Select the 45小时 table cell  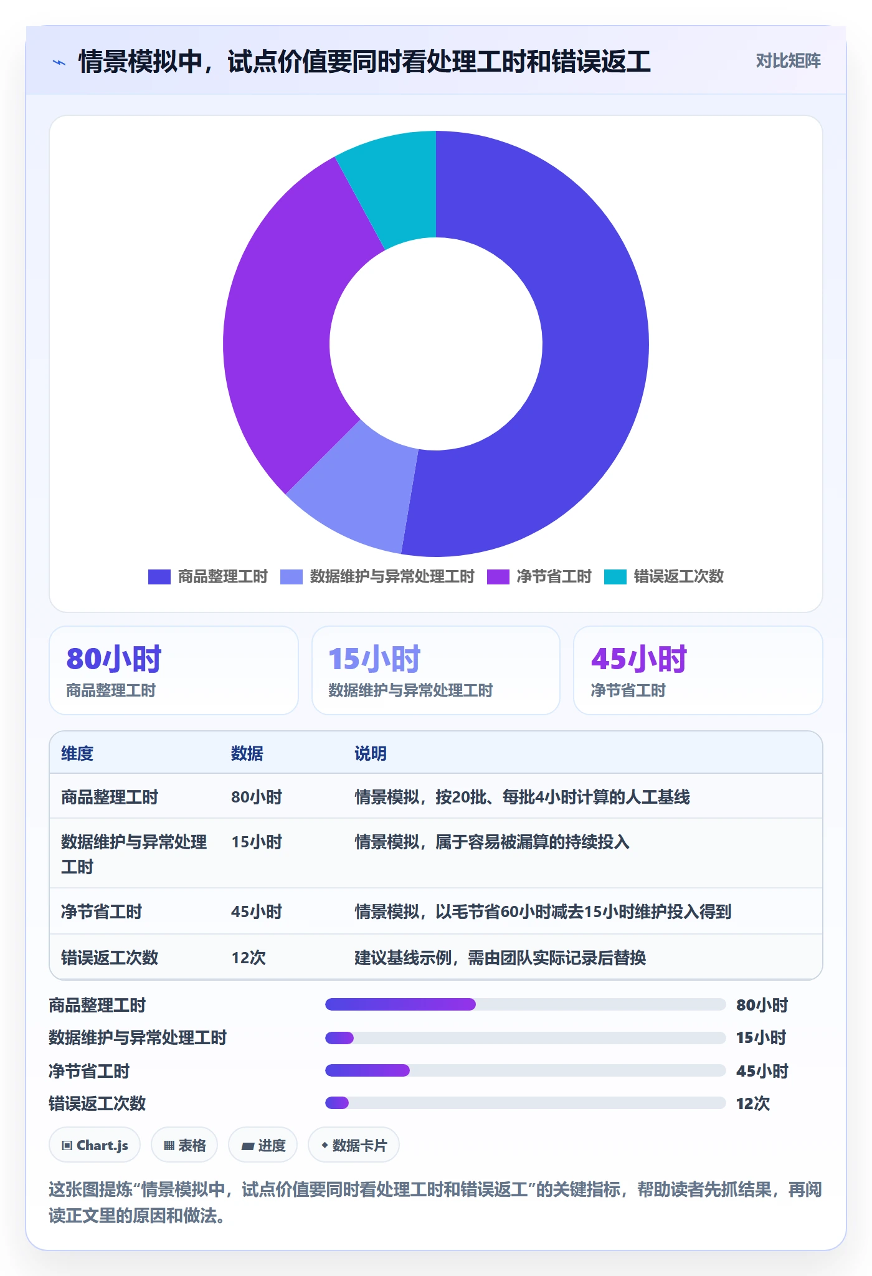[257, 912]
